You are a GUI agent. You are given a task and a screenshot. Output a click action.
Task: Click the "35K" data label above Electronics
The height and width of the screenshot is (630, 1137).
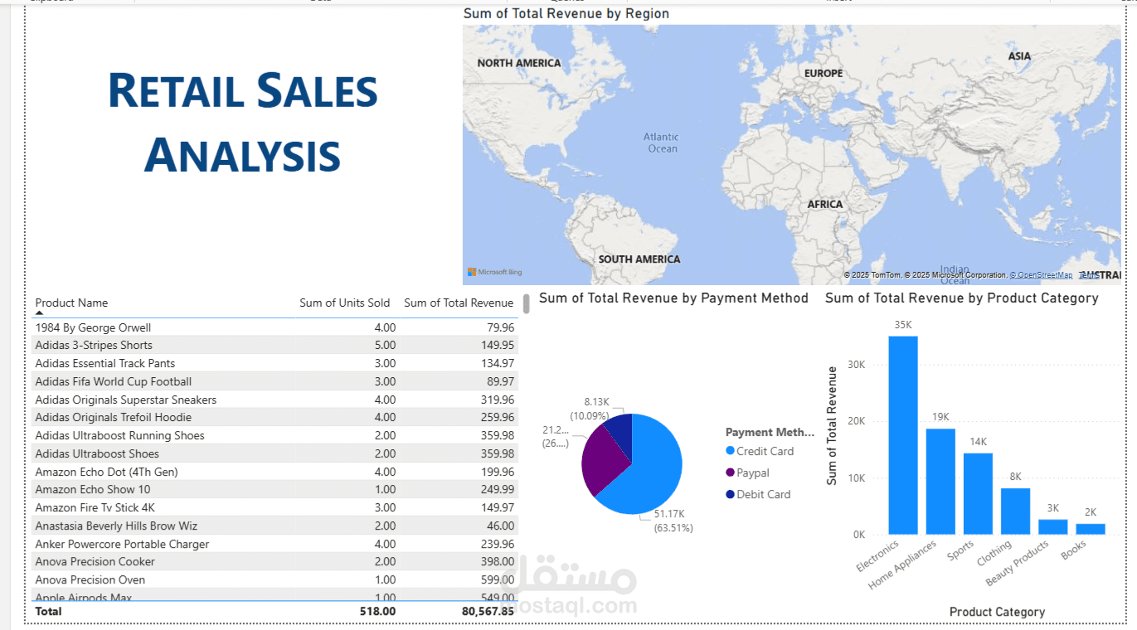[903, 325]
